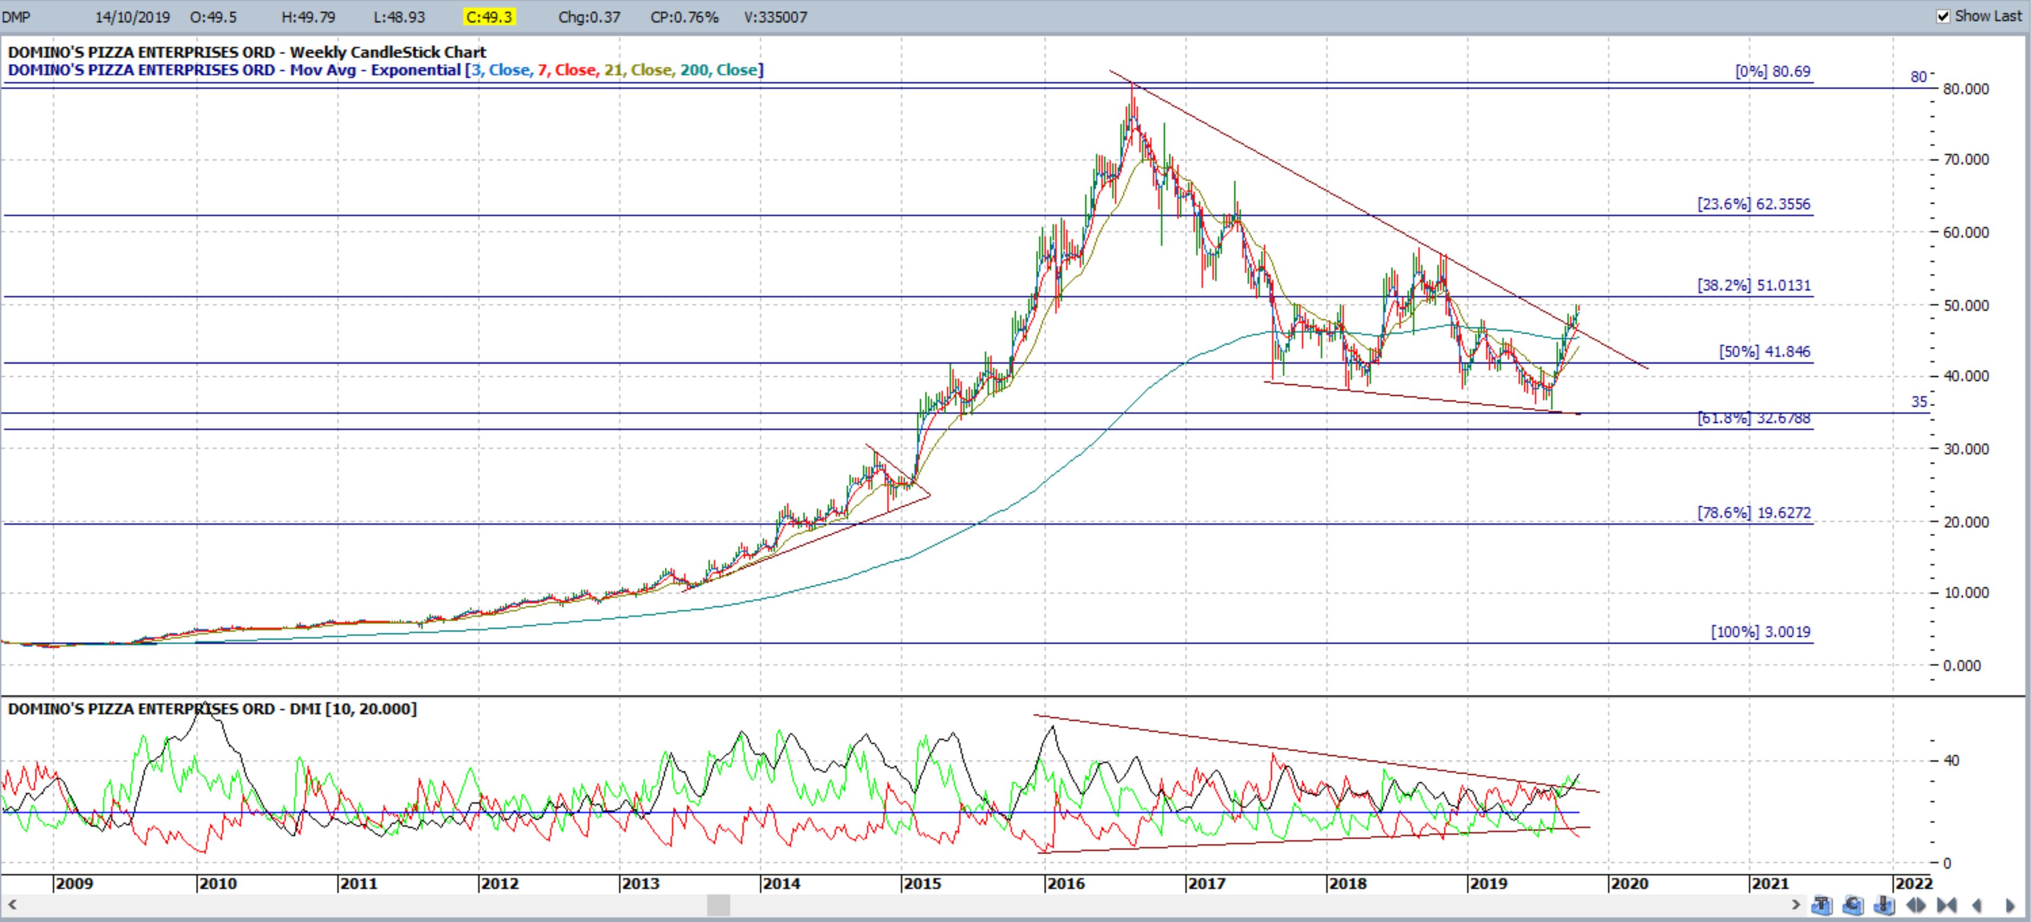Click the folder icon with exclamation mark

click(x=1884, y=905)
